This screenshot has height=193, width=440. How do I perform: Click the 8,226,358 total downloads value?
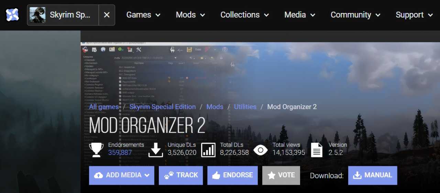[234, 153]
